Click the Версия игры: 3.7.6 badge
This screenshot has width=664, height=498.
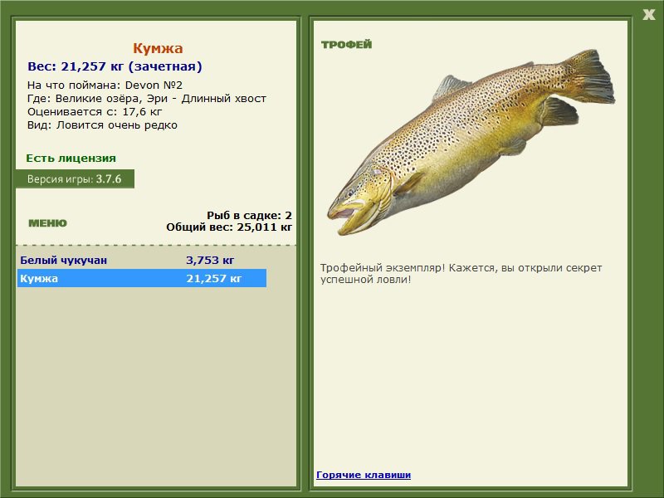(75, 178)
